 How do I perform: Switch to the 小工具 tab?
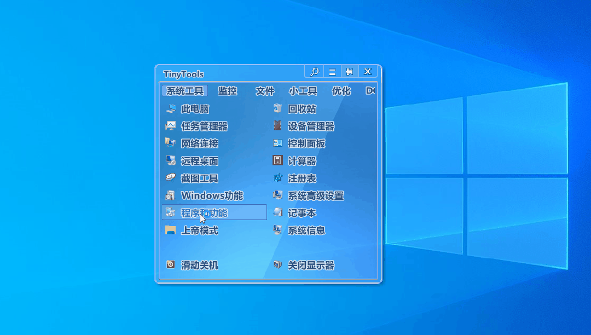coord(303,91)
